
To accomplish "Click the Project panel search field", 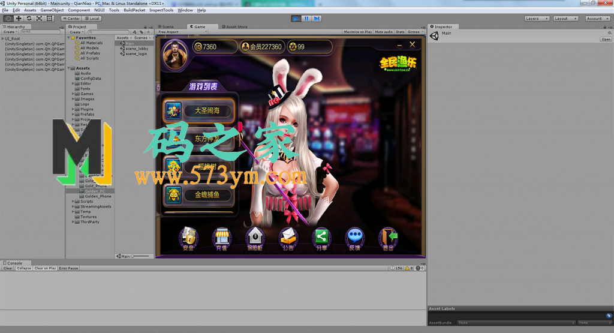I will point(109,32).
